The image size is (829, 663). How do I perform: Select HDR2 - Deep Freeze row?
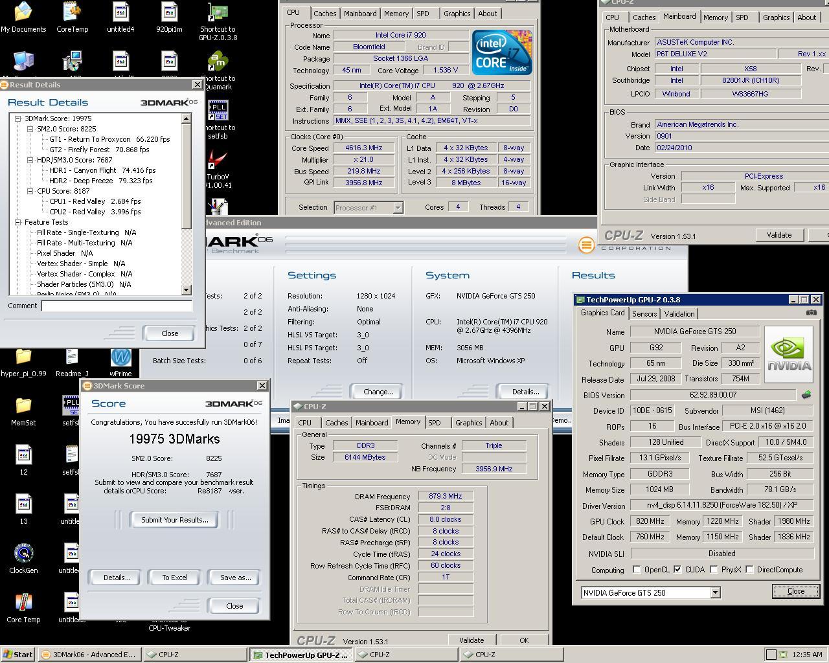[101, 181]
